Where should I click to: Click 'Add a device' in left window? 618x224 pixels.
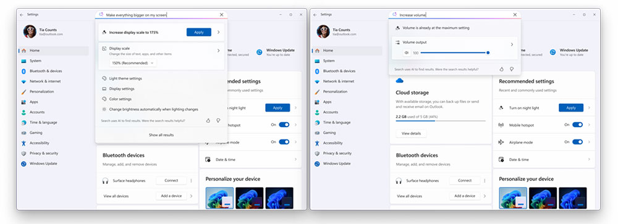tap(171, 196)
